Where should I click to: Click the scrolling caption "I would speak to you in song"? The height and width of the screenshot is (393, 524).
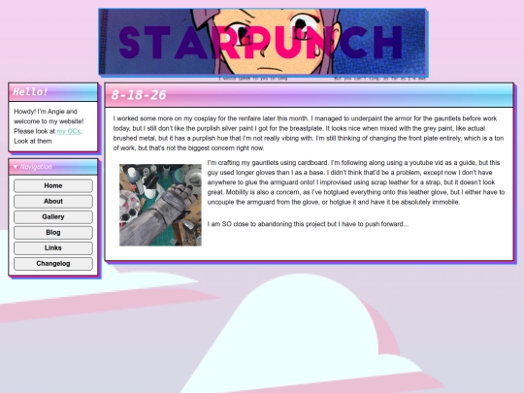(x=253, y=79)
